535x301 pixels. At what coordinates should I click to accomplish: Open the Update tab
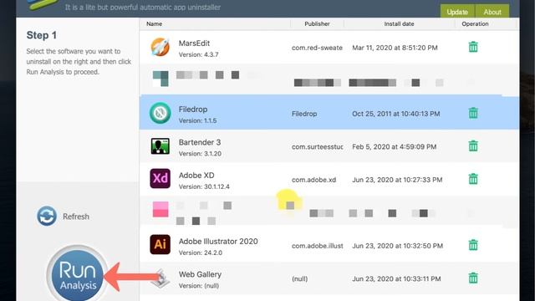pyautogui.click(x=457, y=12)
